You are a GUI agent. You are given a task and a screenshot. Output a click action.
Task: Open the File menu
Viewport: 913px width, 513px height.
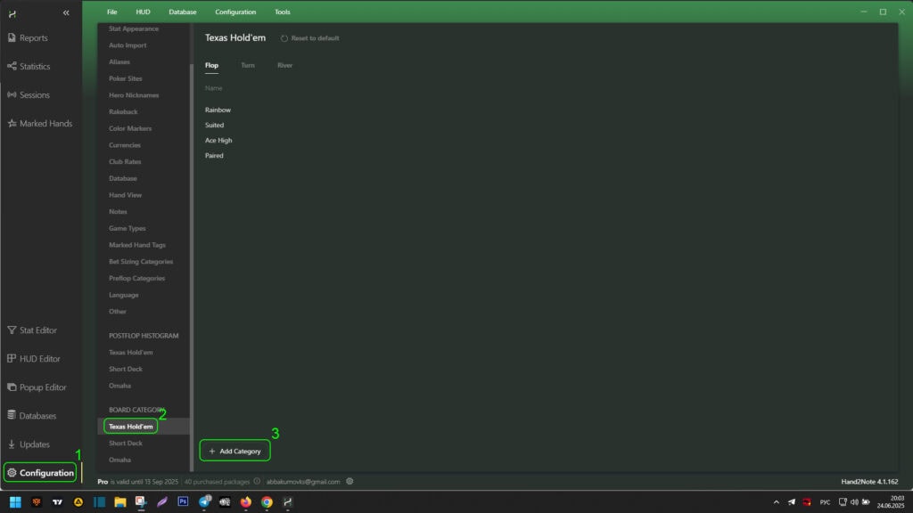coord(111,12)
